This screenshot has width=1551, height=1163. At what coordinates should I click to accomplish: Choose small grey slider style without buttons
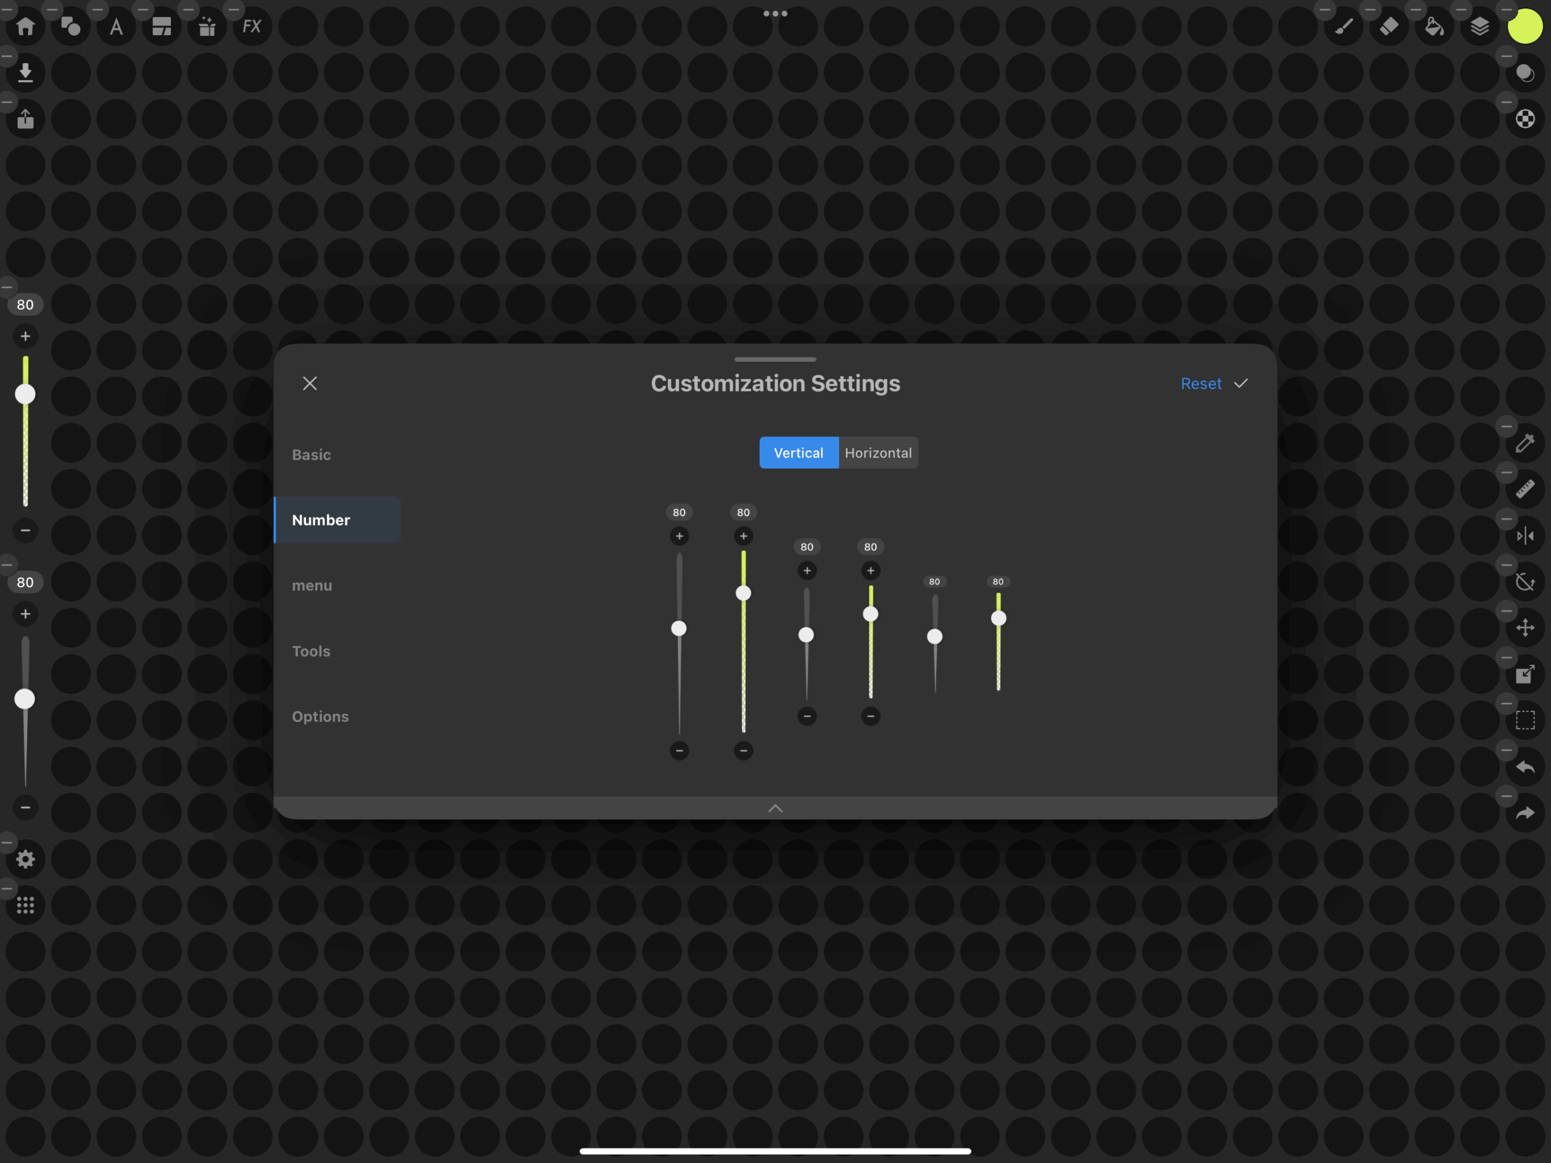coord(935,635)
